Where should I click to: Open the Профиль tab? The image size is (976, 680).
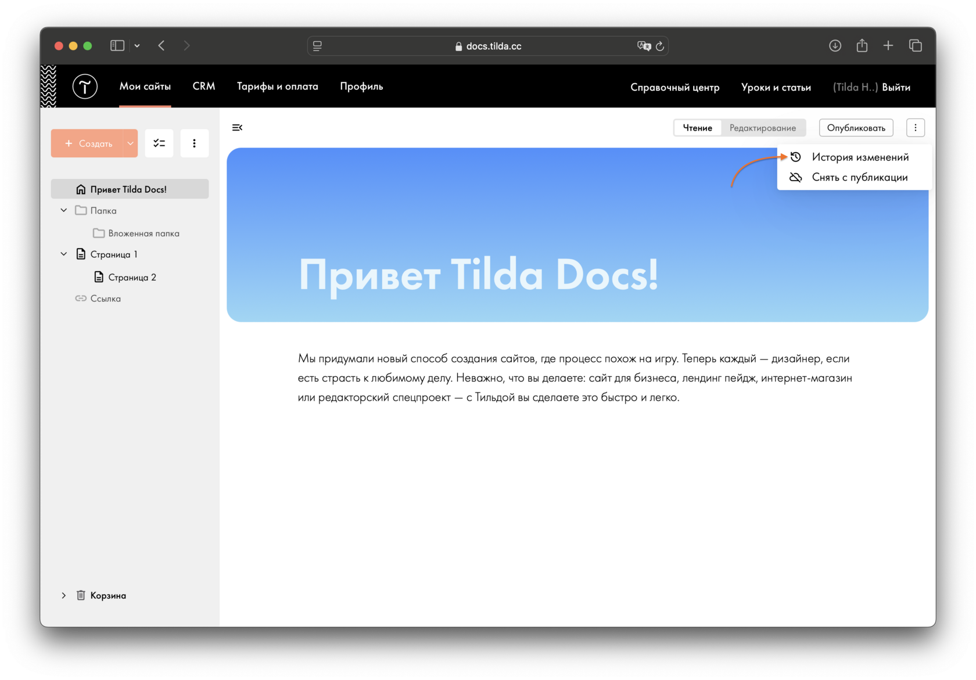click(361, 87)
